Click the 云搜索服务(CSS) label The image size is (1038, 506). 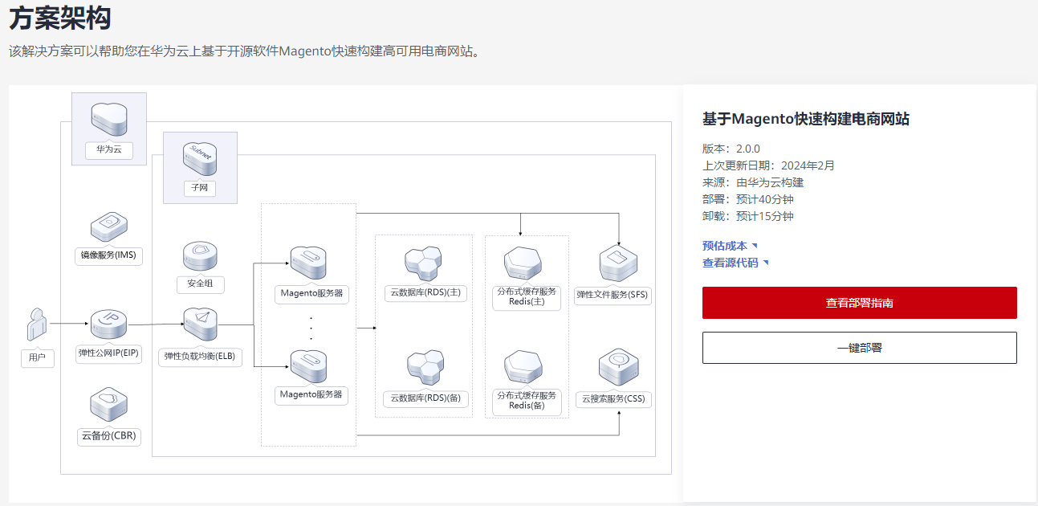pos(613,399)
